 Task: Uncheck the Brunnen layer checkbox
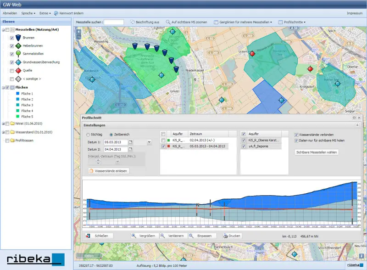coord(12,38)
